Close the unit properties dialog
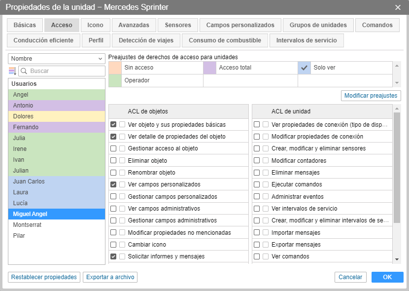409x291 pixels. click(x=398, y=7)
